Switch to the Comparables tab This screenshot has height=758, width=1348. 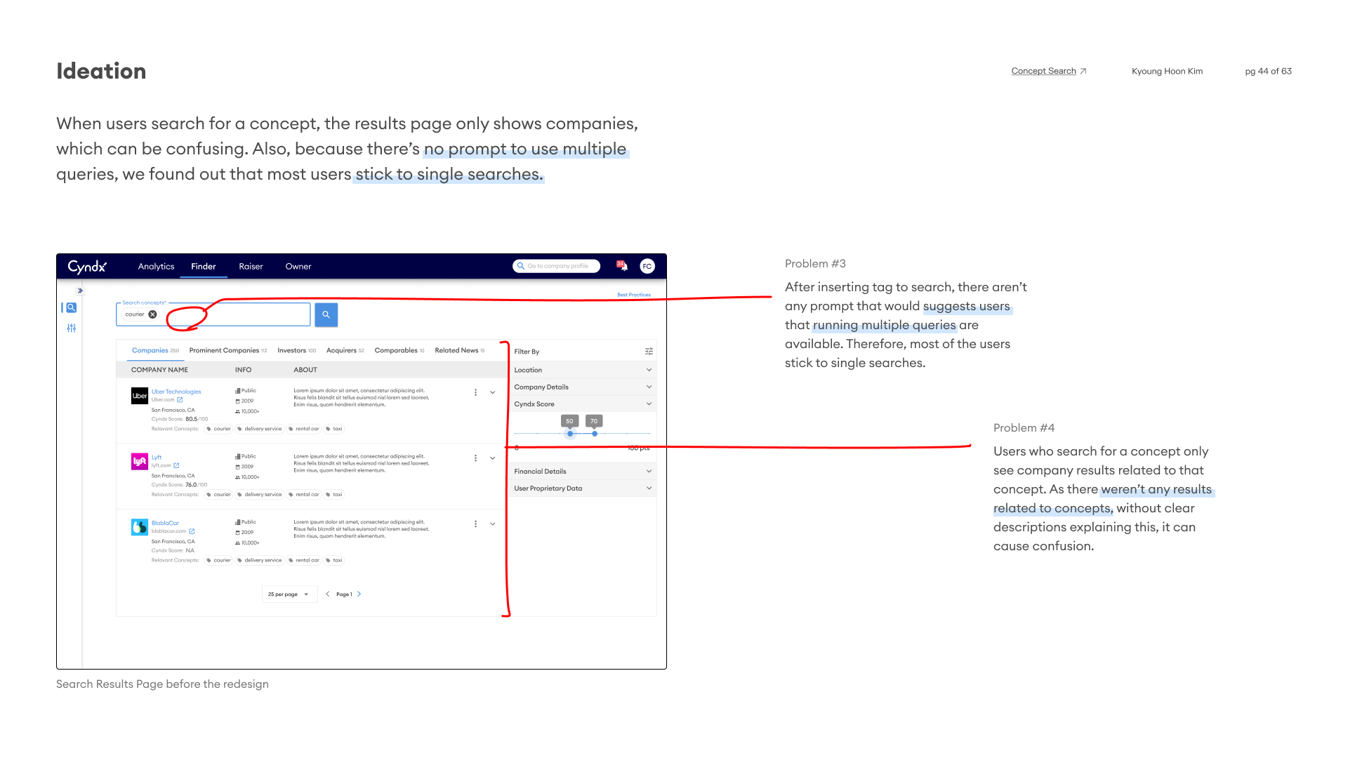click(x=399, y=350)
